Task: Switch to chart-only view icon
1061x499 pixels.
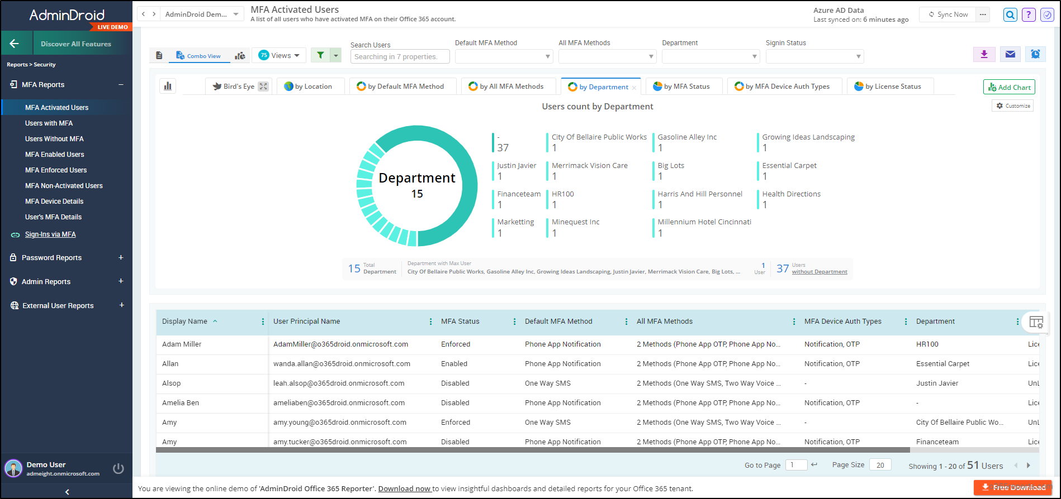Action: 240,55
